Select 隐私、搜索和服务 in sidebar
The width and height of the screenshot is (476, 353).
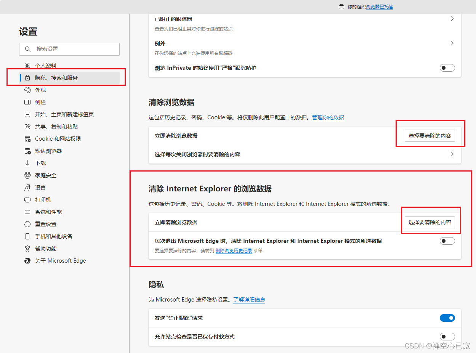pos(69,78)
